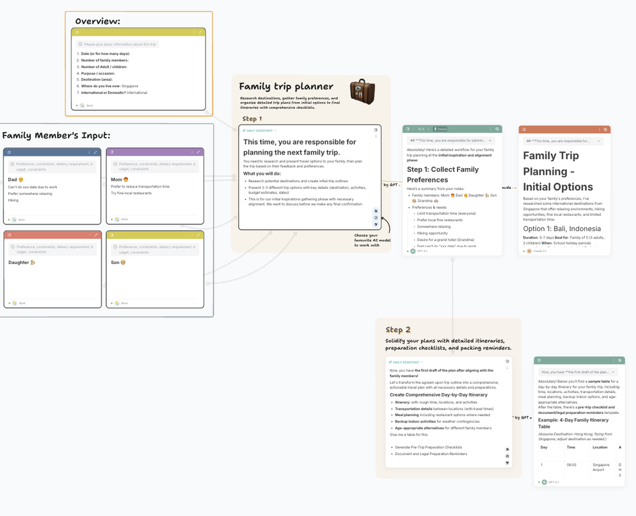
Task: Expand the prompt dropdown in the Step 2 response card
Action: point(613,372)
